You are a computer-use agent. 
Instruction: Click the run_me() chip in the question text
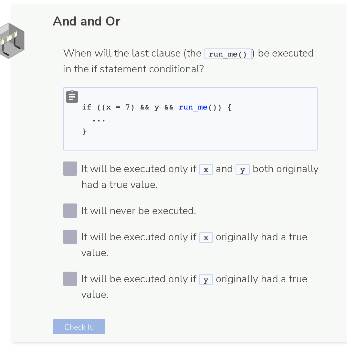[x=228, y=53]
